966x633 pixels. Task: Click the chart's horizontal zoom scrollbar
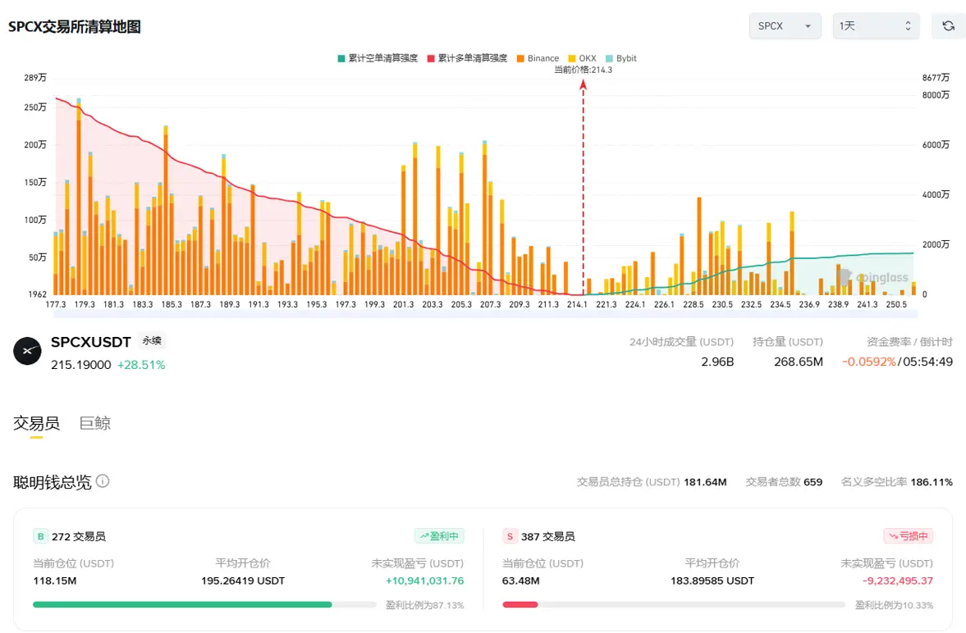486,314
